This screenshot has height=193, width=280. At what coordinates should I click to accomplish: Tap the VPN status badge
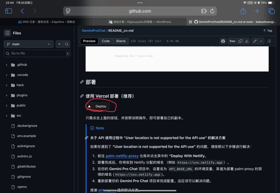point(250,3)
